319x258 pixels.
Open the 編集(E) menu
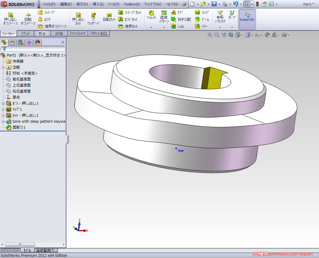[x=66, y=4]
